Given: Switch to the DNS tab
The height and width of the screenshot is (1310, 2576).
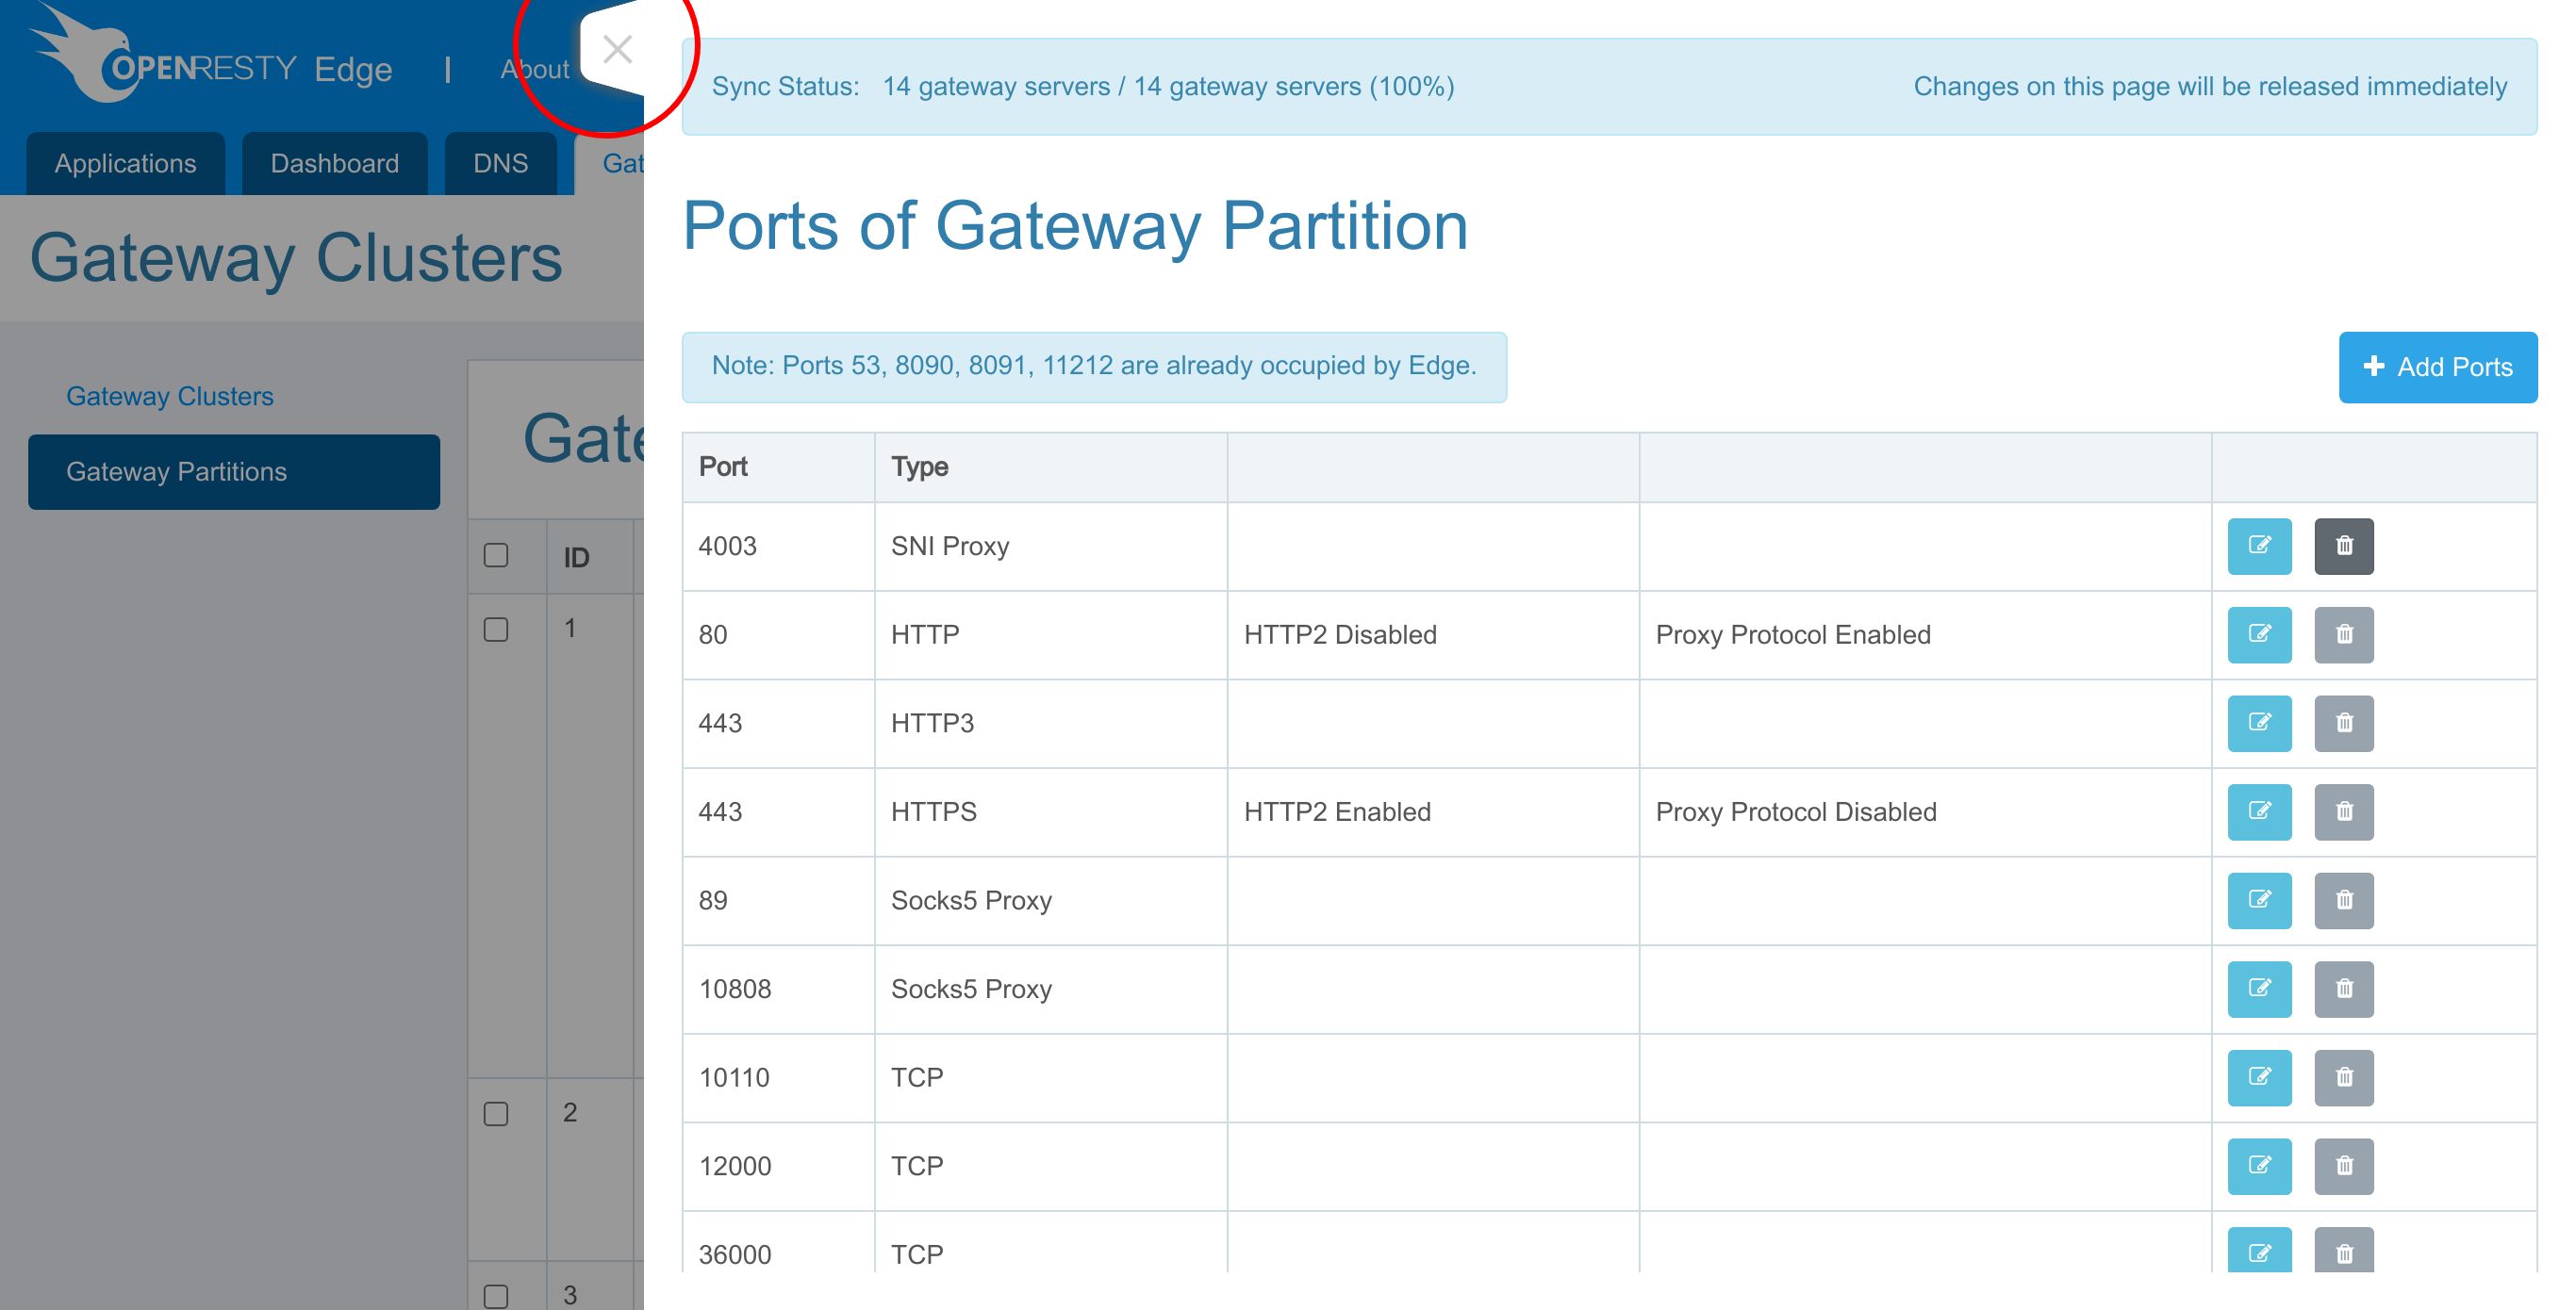Looking at the screenshot, I should coord(500,163).
